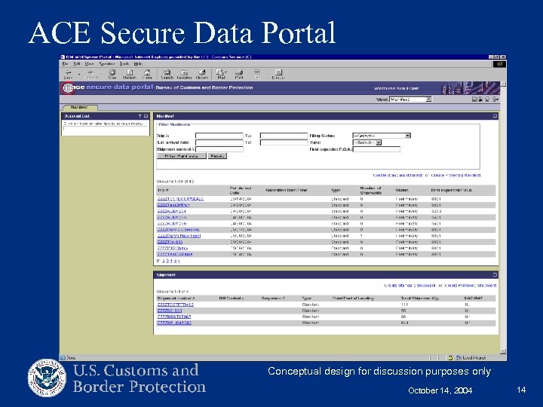Screen dimensions: 543x407
Task: Open the Tools menu
Action: 124,63
